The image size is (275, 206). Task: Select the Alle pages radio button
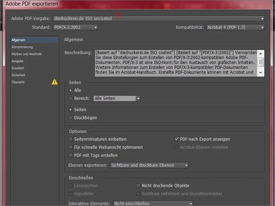click(70, 90)
